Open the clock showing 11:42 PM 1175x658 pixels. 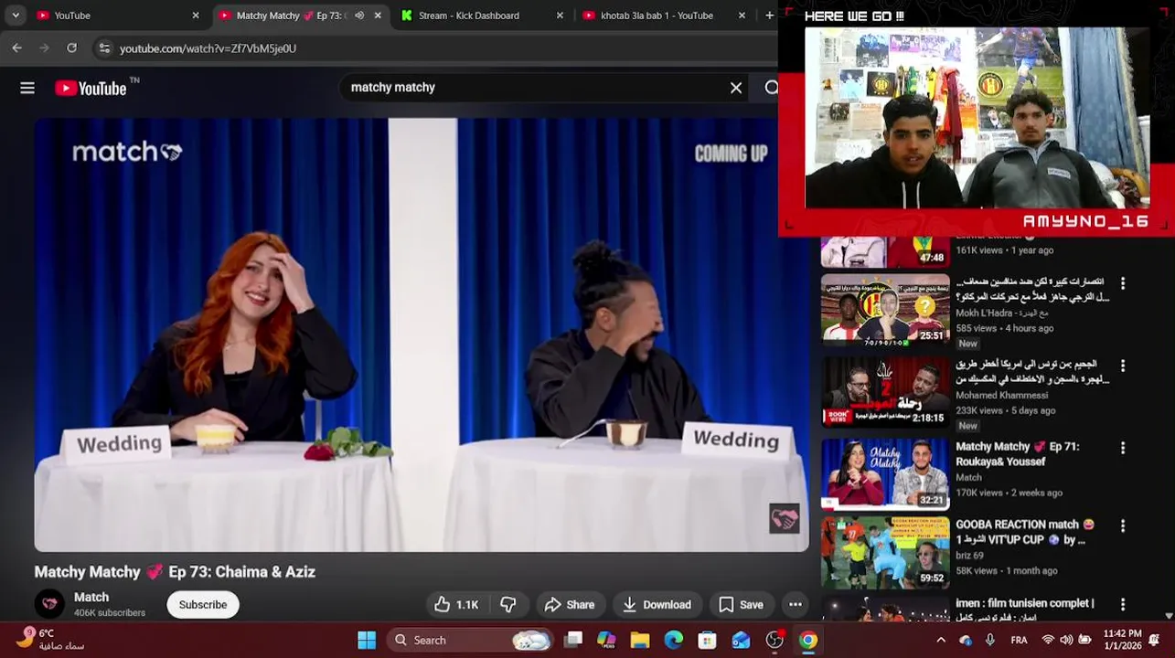pyautogui.click(x=1122, y=640)
